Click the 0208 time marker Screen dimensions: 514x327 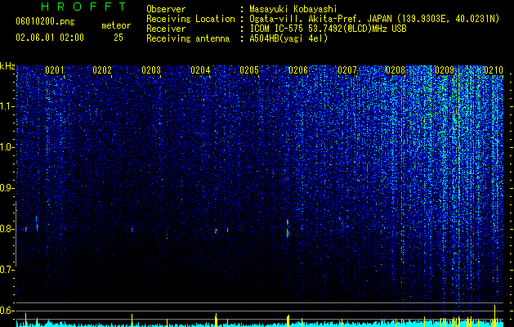pyautogui.click(x=396, y=69)
